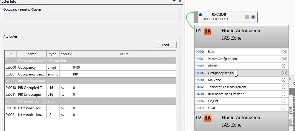
Task: Click the endpoint 01 Home Automation header
Action: click(x=241, y=36)
